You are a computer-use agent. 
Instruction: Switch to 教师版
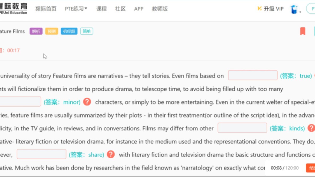point(160,9)
